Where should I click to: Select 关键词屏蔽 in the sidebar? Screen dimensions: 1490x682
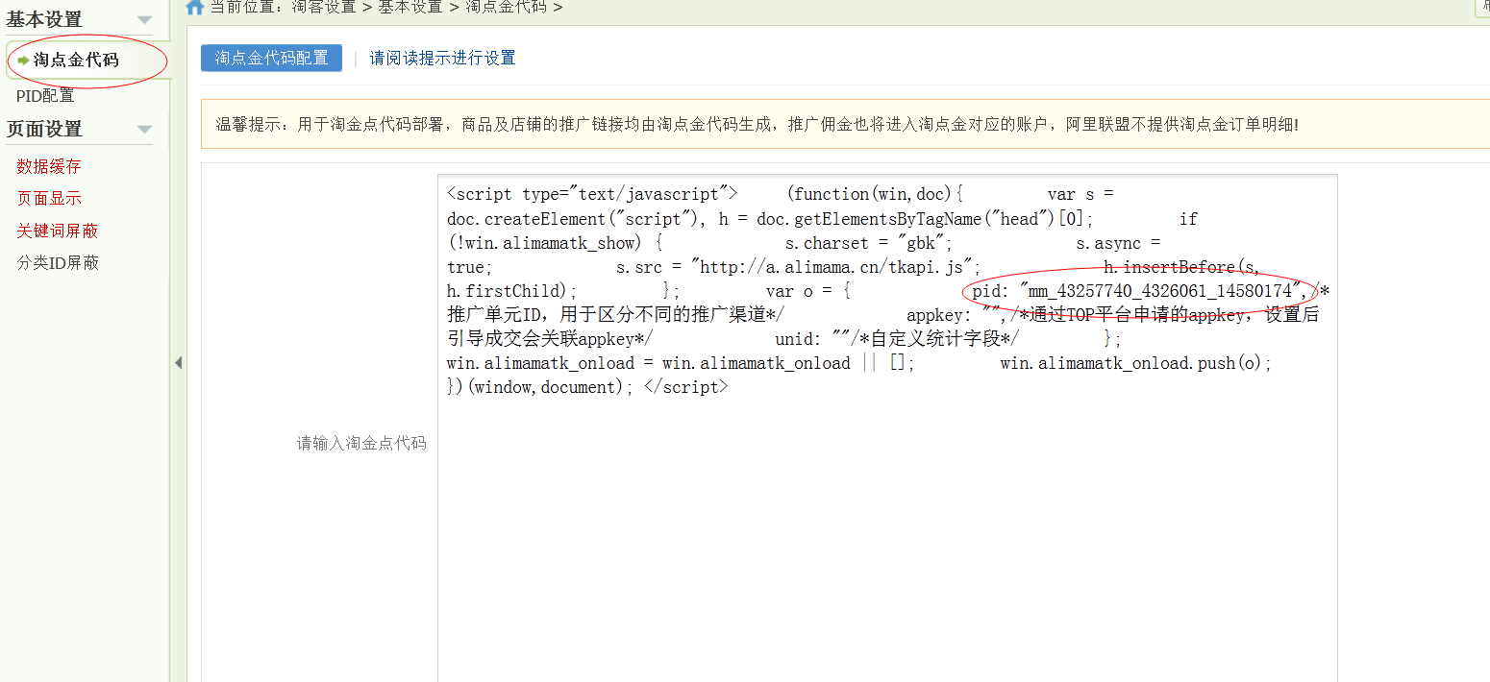point(58,231)
